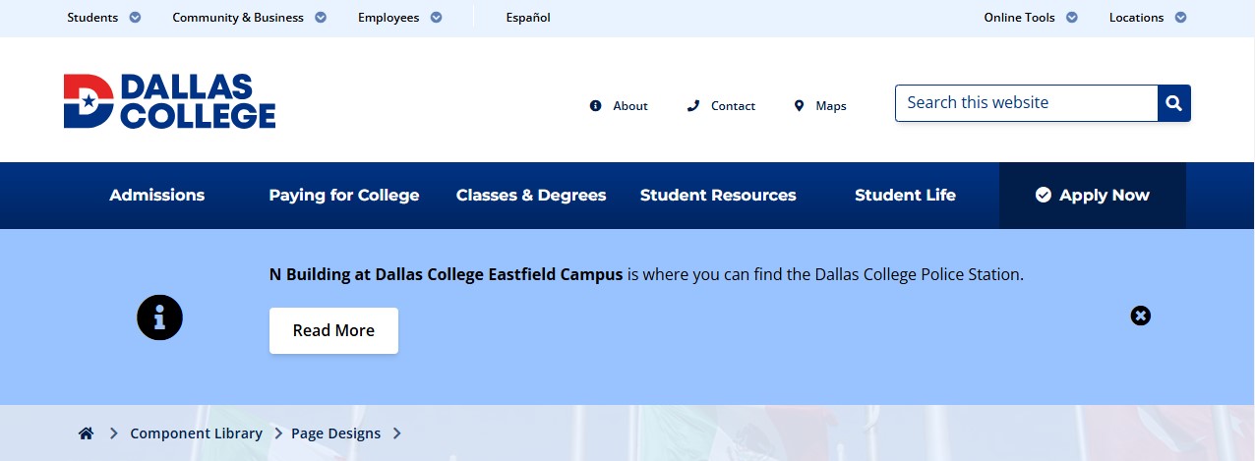
Task: Switch site to Español
Action: [x=528, y=18]
